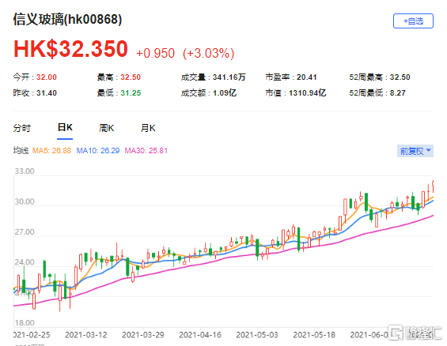Viewport: 447px width, 346px height.
Task: Click the 昨收 value 31.40
Action: [x=47, y=93]
